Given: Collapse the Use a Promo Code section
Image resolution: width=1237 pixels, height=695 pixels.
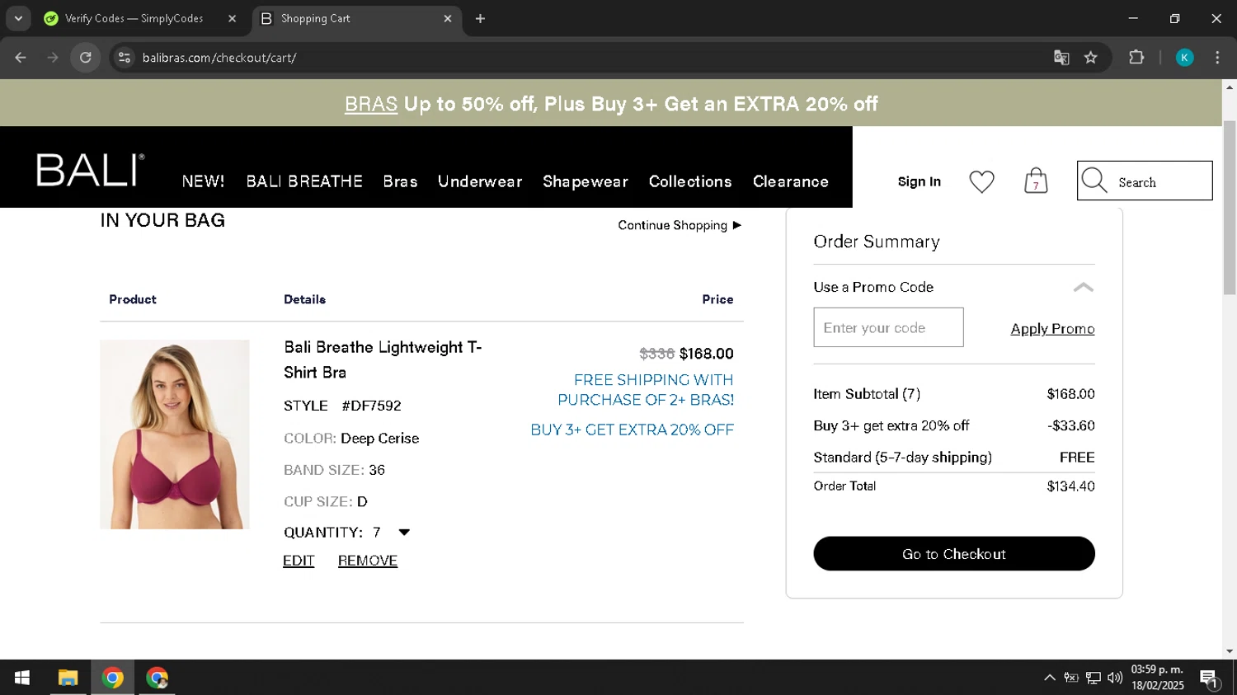Looking at the screenshot, I should coord(1083,287).
